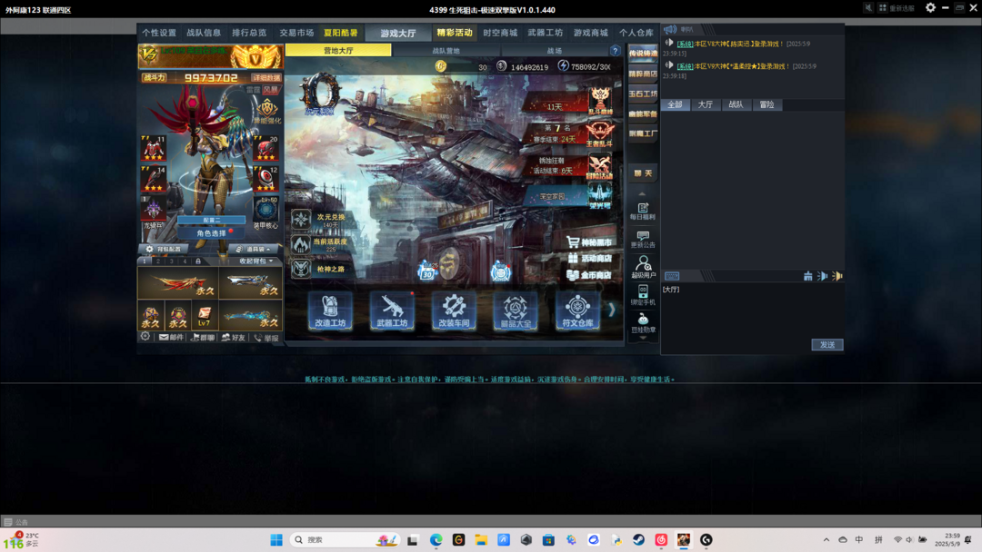Open the 金币商店 coin shop
The height and width of the screenshot is (552, 982).
pyautogui.click(x=588, y=274)
